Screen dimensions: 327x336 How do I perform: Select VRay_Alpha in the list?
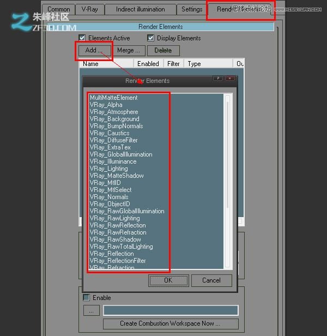pos(106,105)
